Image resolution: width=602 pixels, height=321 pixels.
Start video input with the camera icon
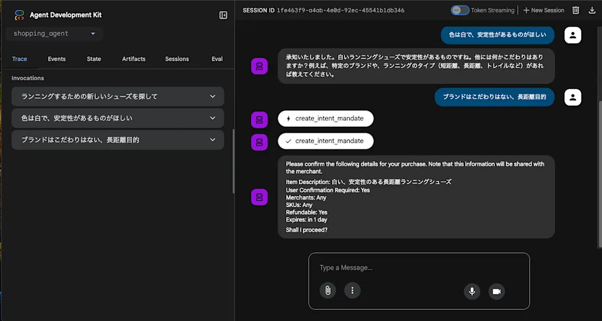click(496, 292)
